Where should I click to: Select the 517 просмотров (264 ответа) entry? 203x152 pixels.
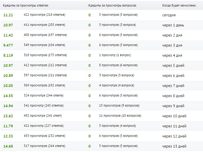coord(45,146)
